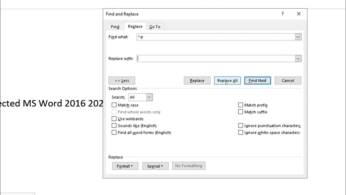
Task: Select the Replace tab
Action: [135, 26]
